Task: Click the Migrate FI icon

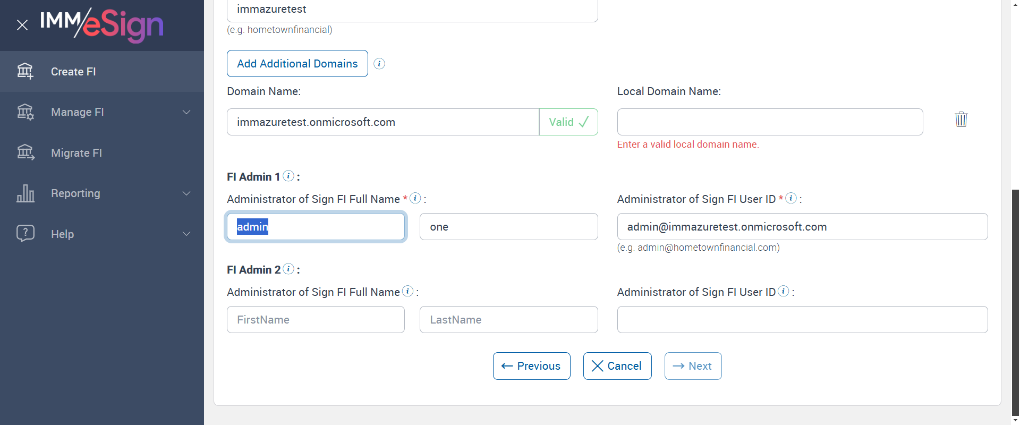Action: click(x=25, y=153)
